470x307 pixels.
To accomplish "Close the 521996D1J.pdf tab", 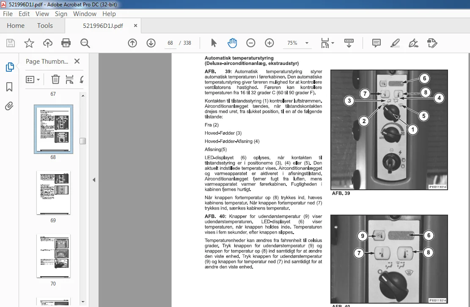I will 135,26.
